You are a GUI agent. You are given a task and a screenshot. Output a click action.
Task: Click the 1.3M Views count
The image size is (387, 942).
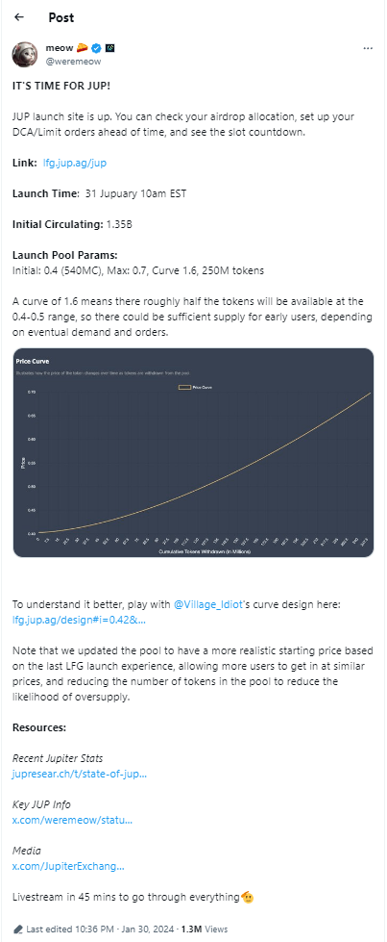pos(204,929)
